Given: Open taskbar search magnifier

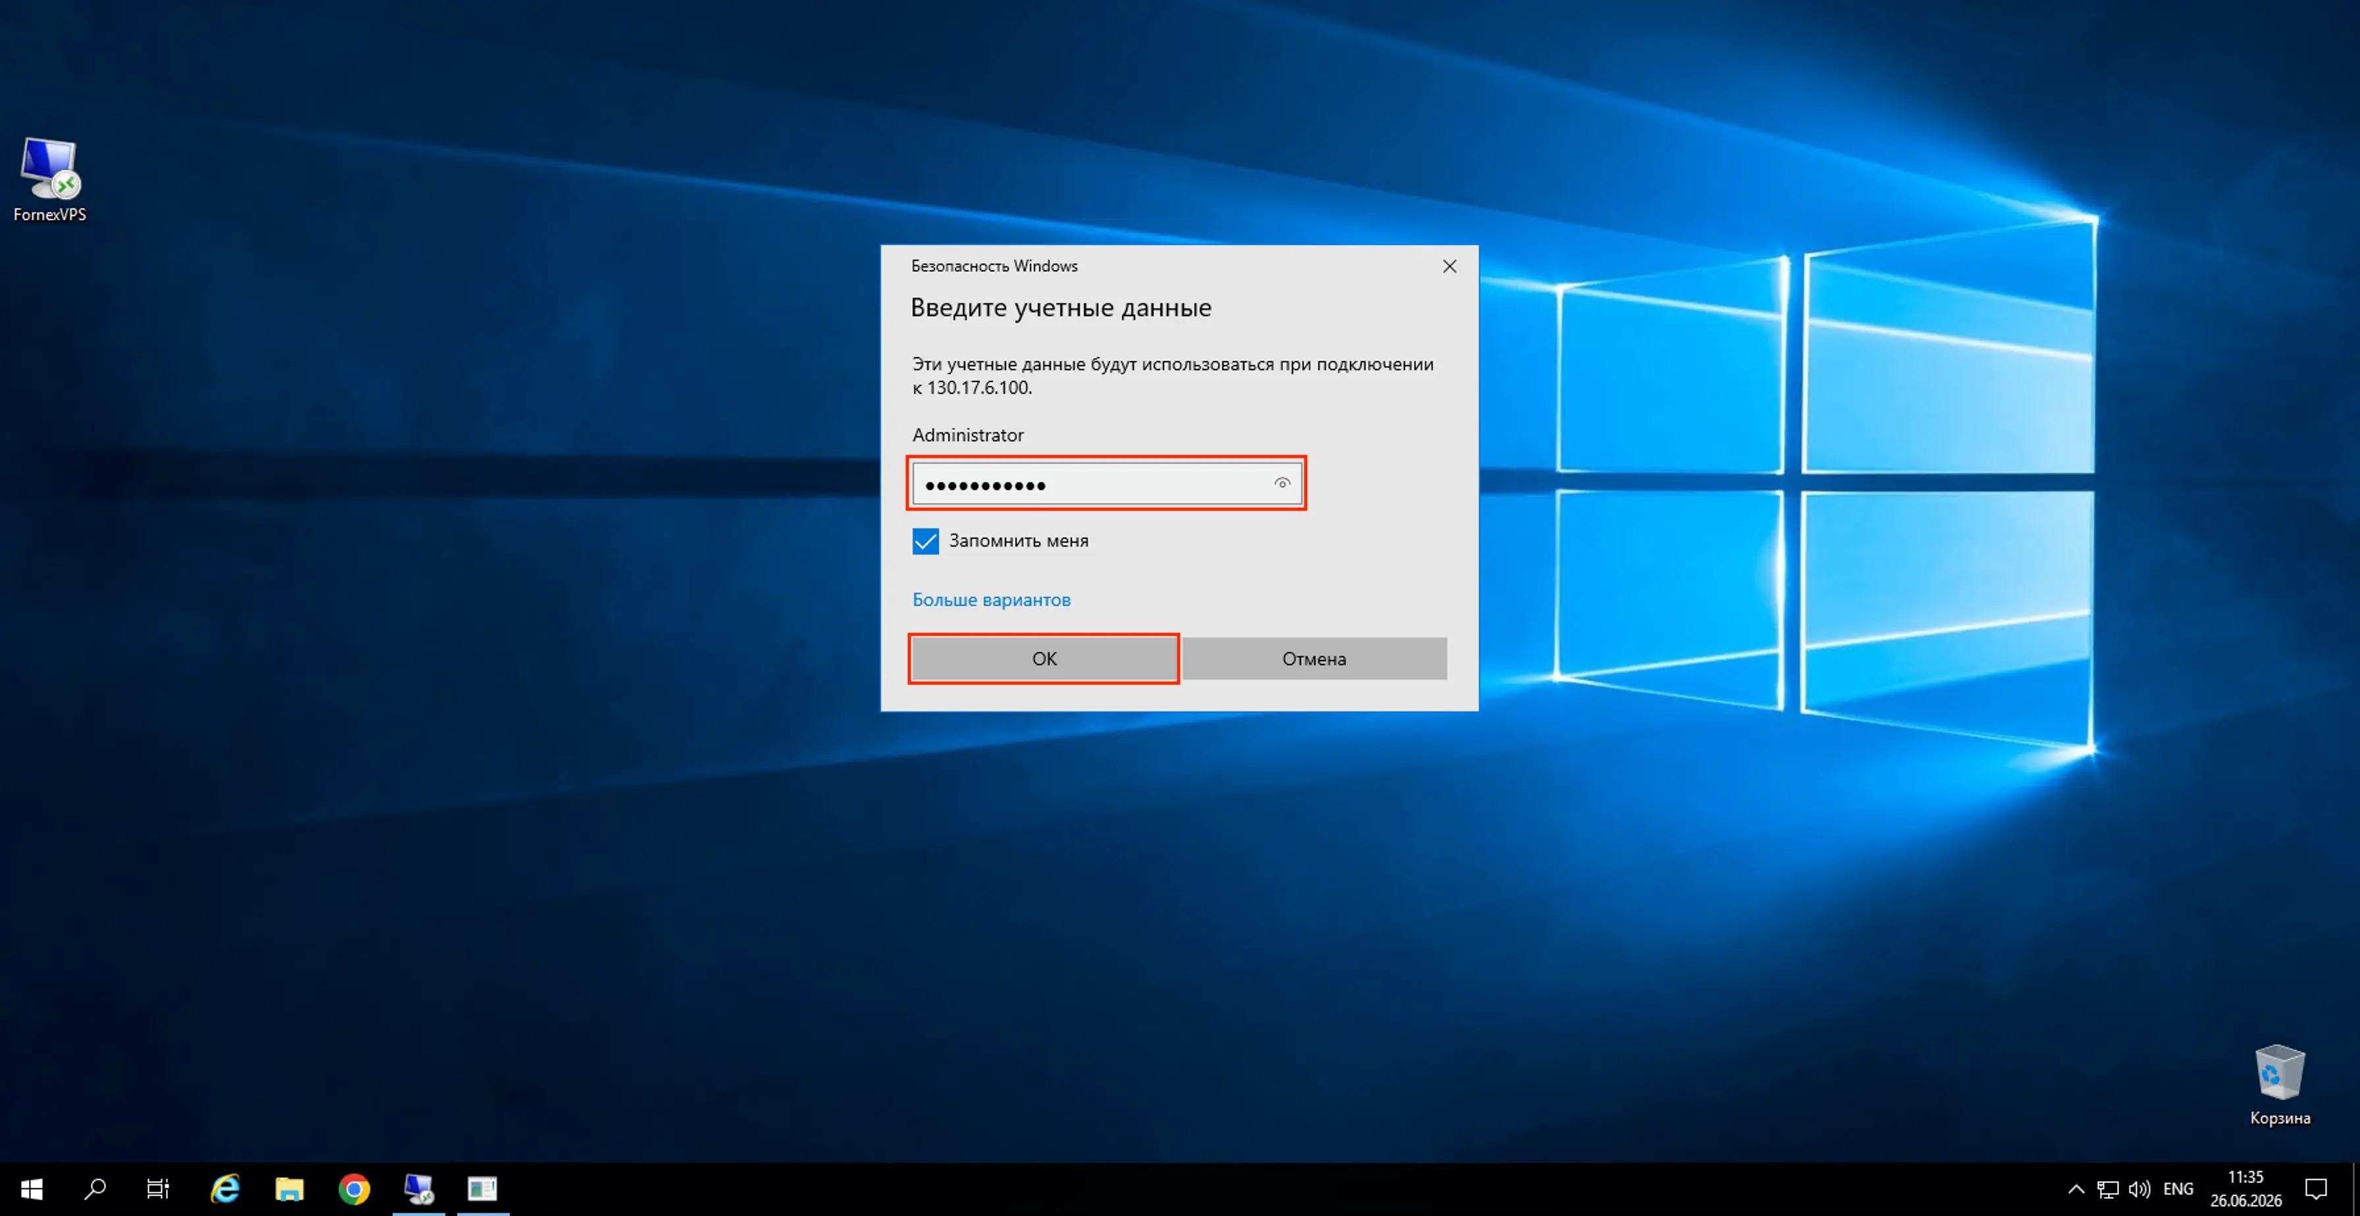Looking at the screenshot, I should pos(94,1190).
